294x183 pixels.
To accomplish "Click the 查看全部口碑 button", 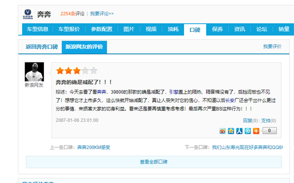I will tap(154, 162).
